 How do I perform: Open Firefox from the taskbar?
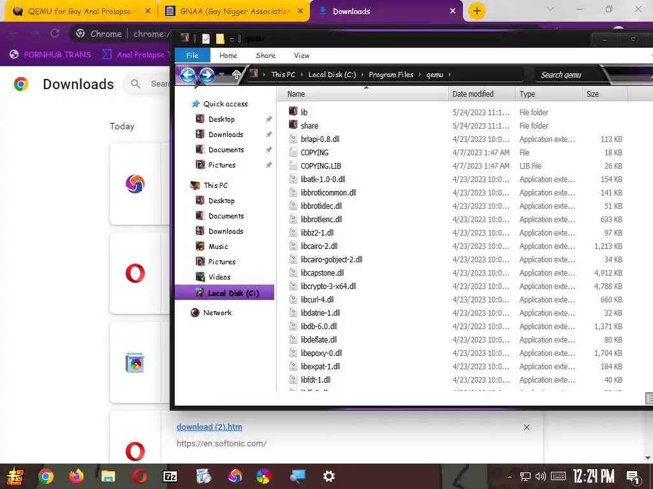point(77,476)
